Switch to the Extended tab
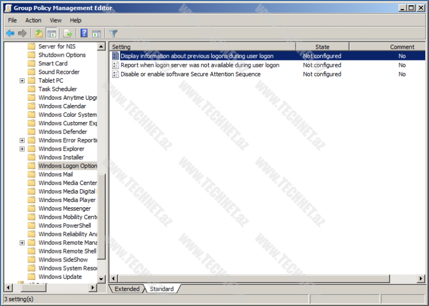429x306 pixels. point(127,289)
